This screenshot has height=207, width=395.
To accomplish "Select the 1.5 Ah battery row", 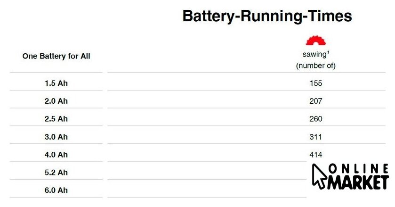I will 56,83.
